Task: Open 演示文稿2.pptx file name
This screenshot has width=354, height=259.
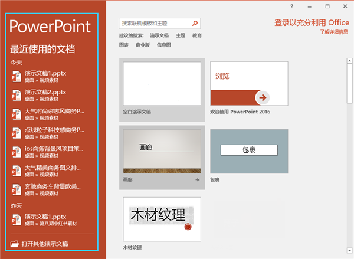Action: click(45, 92)
